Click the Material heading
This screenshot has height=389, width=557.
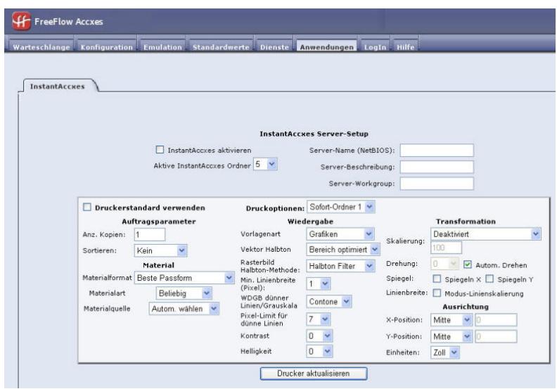point(158,265)
